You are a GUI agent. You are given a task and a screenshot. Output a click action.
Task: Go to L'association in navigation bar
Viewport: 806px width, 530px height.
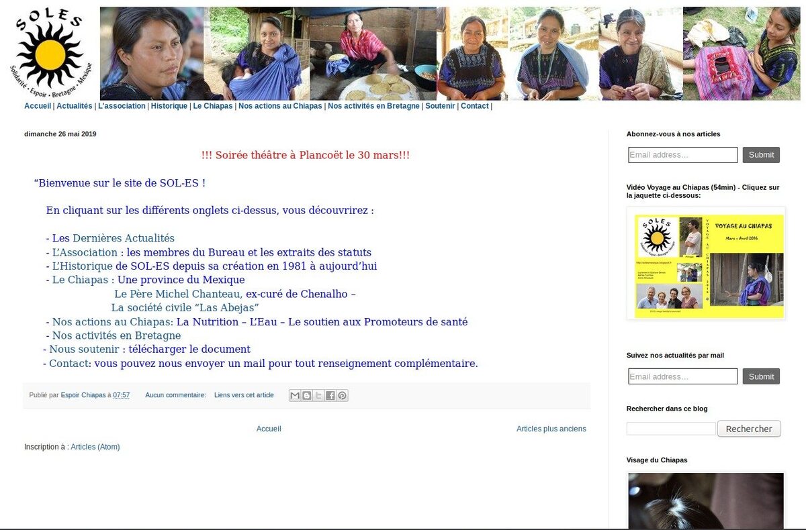pyautogui.click(x=122, y=106)
